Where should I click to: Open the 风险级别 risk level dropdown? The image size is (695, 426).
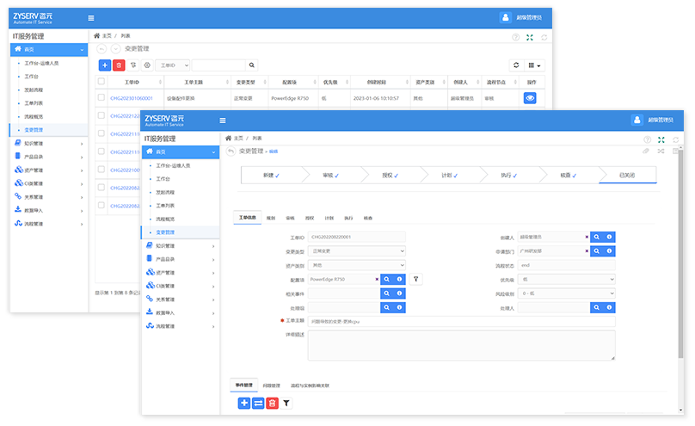point(567,293)
